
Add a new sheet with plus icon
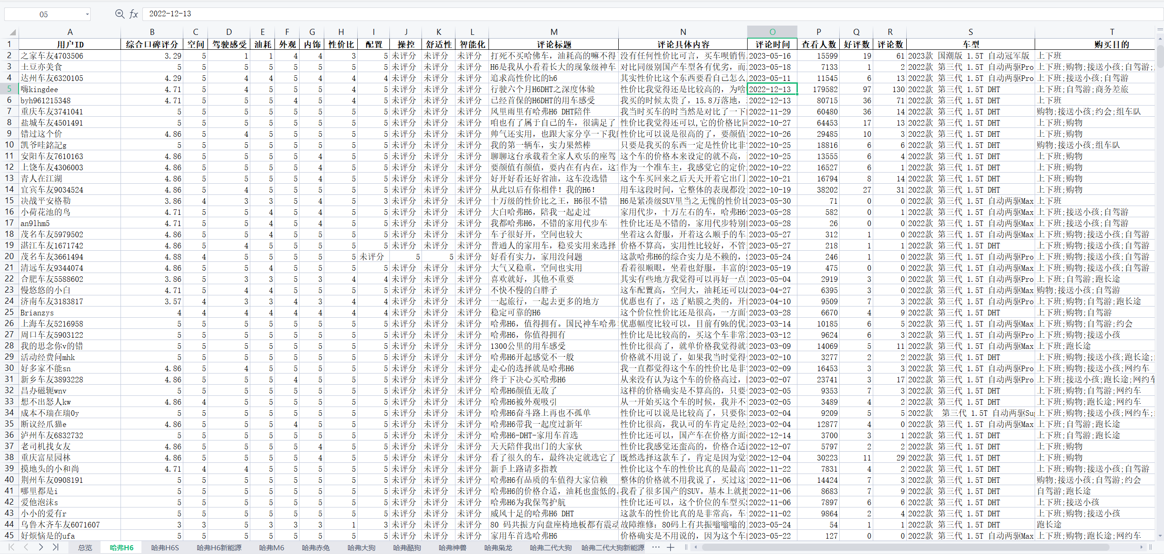click(670, 547)
